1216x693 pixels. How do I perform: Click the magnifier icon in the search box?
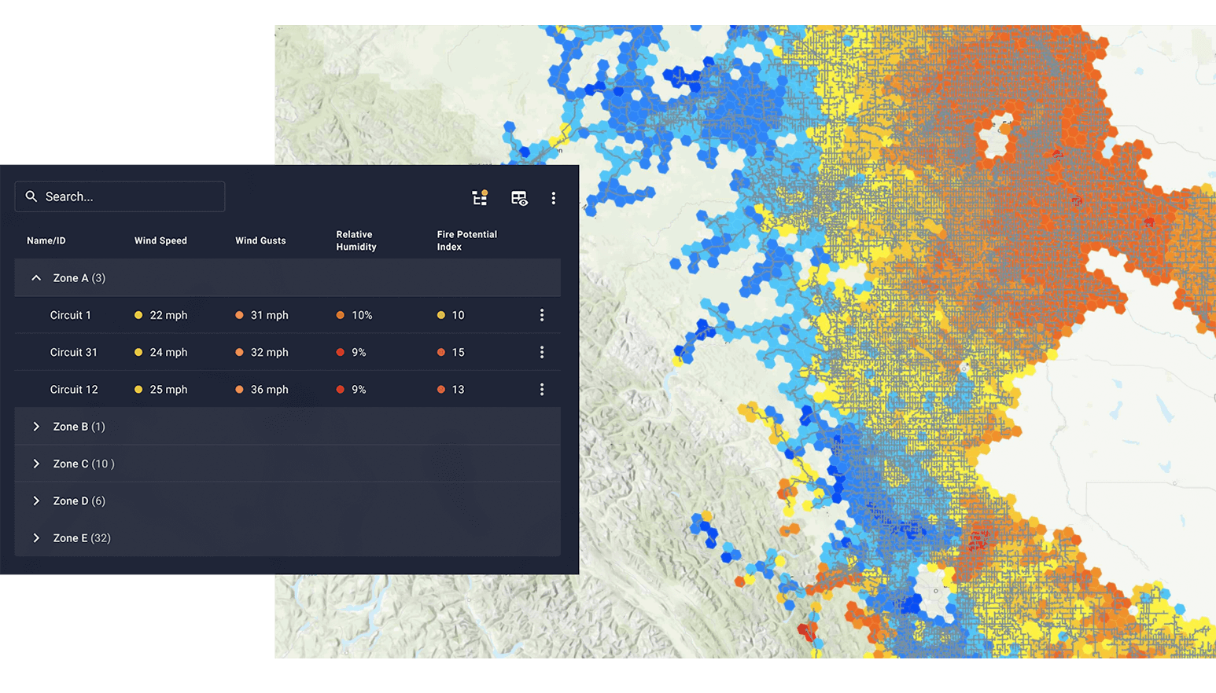31,196
